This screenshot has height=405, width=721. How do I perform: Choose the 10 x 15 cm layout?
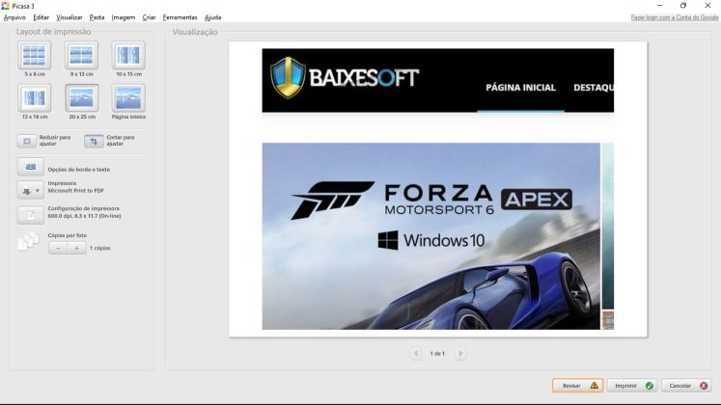(128, 56)
